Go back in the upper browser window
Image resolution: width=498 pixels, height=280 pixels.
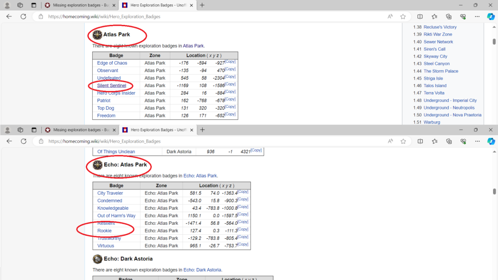tap(9, 16)
